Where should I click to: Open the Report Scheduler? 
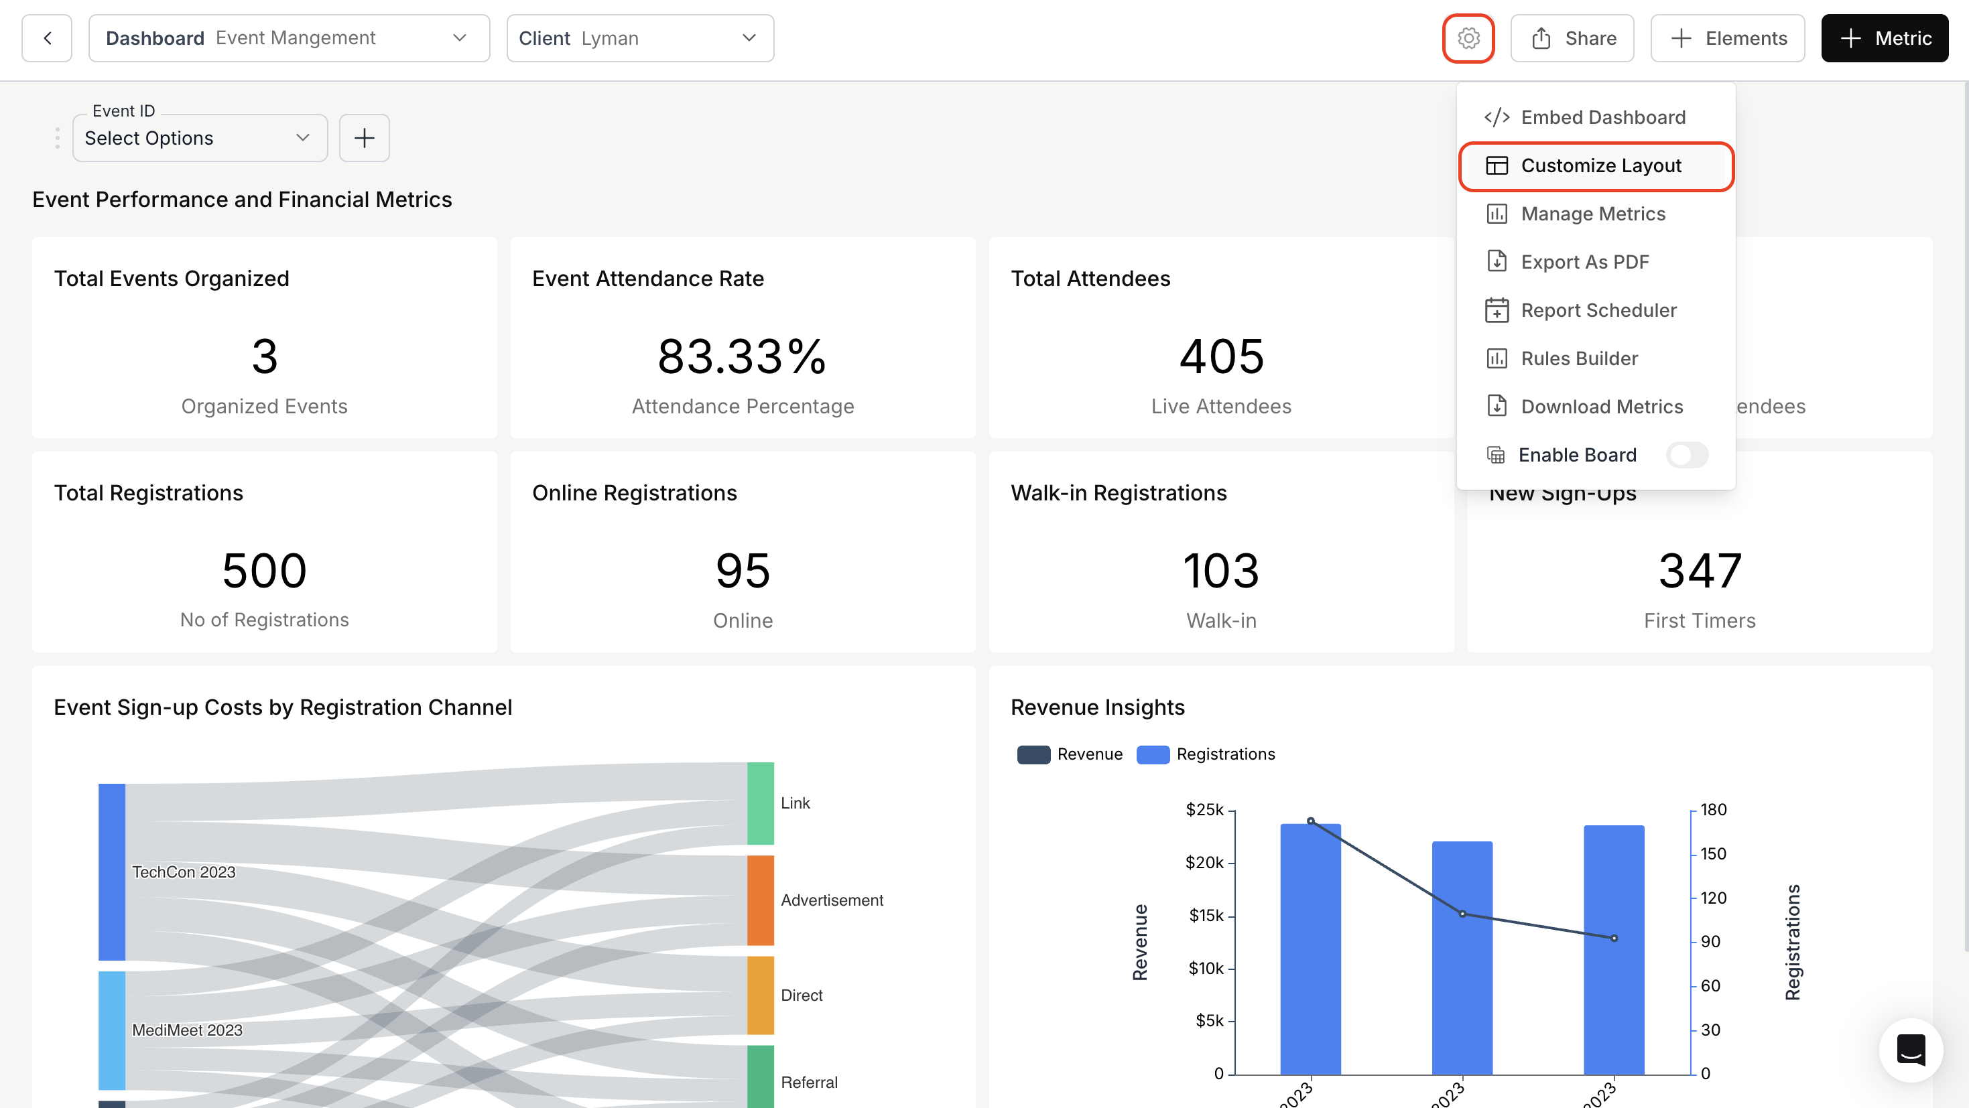1598,309
